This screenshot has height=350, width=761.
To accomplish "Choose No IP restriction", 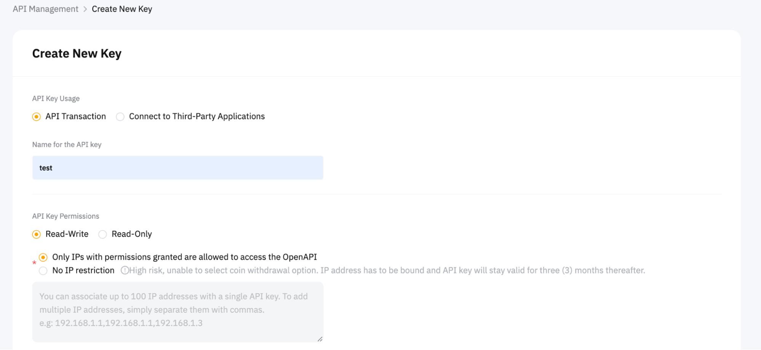I will 43,270.
